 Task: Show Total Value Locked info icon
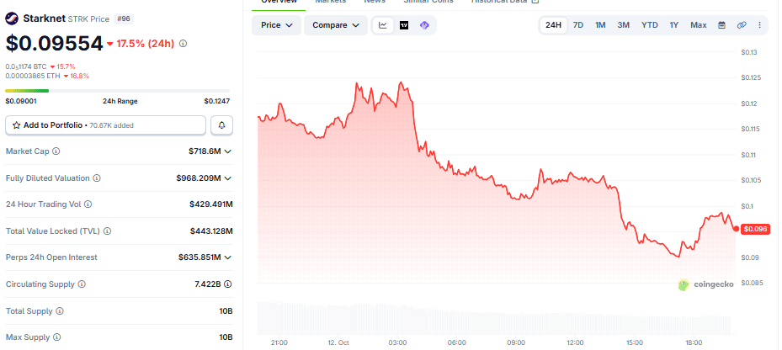click(107, 231)
